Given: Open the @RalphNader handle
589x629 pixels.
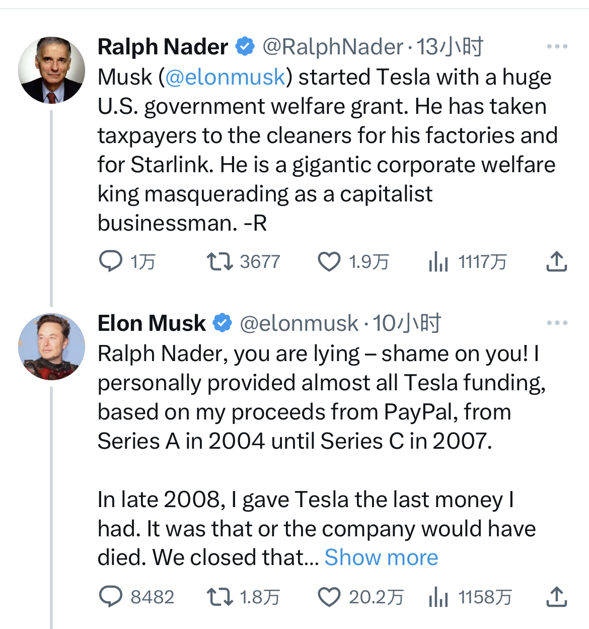Looking at the screenshot, I should [333, 47].
